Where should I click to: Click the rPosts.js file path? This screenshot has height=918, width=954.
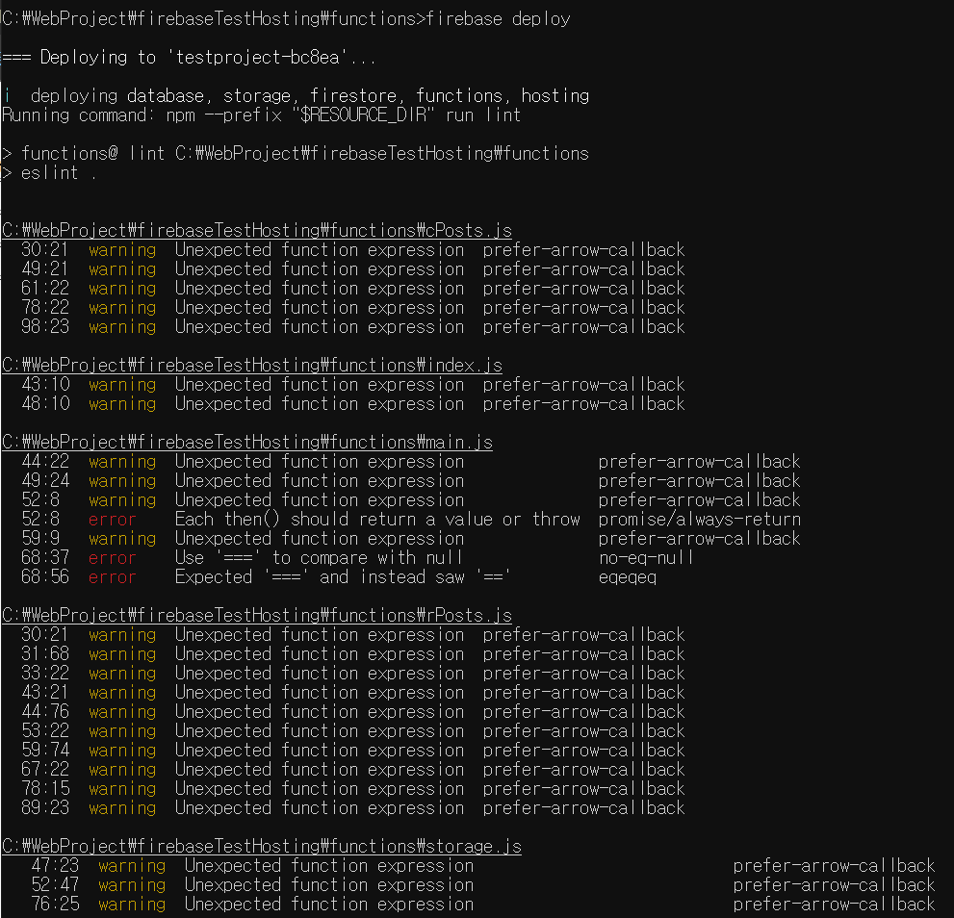[257, 615]
